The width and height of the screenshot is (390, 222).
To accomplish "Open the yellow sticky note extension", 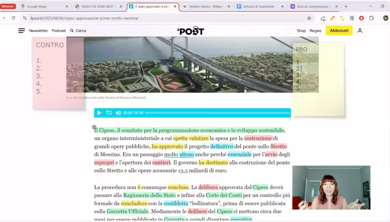I will point(342,18).
